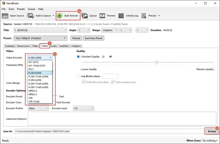Select H.264 10-bit (x264) option
Screen dimensions: 220x144
tap(40, 76)
